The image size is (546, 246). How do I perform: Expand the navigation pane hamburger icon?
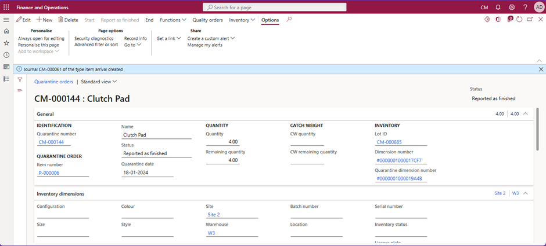coord(6,20)
